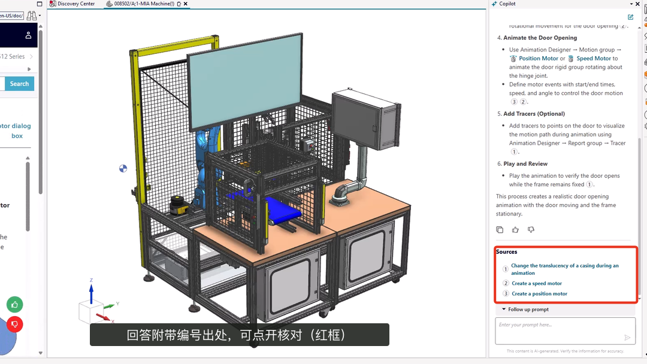Select the large teal screen panel on the machine
Image resolution: width=647 pixels, height=364 pixels.
click(245, 81)
